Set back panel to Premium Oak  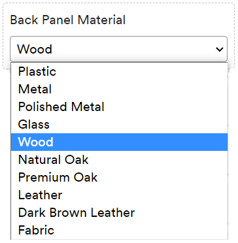[119, 177]
